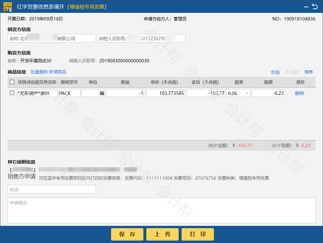Click the return arrow icon in title bar
Image resolution: width=323 pixels, height=243 pixels.
coord(315,6)
